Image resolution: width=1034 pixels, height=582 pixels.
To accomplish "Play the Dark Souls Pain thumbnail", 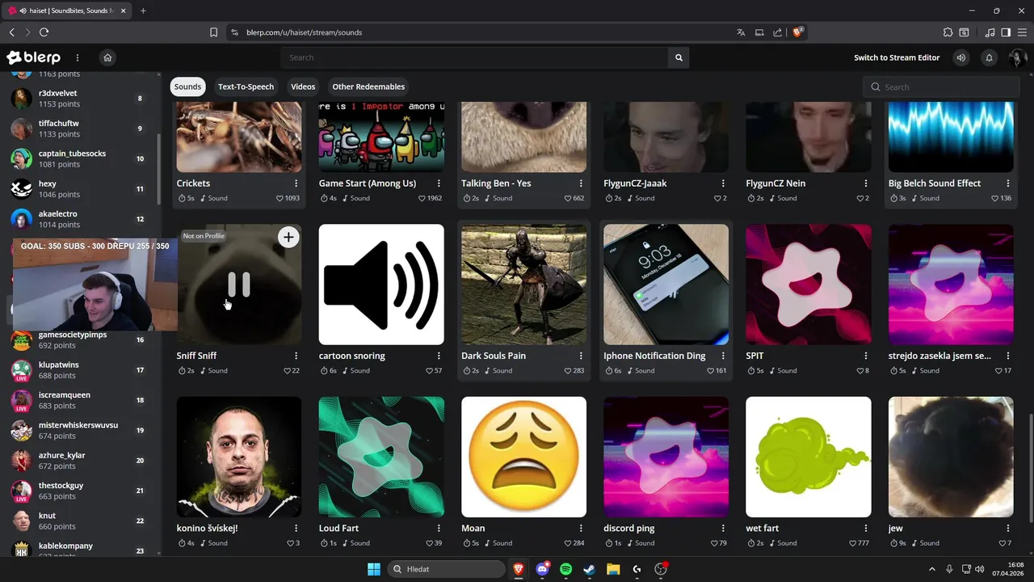I will [523, 285].
